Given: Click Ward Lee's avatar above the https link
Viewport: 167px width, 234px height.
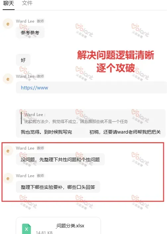Looking at the screenshot, I should 8,79.
